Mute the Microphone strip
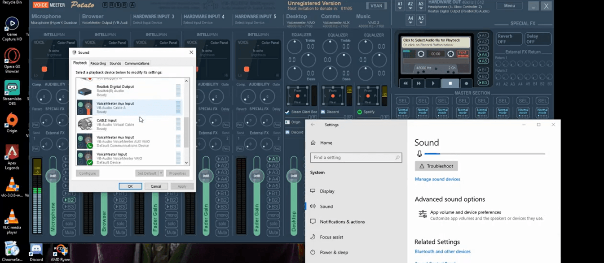The width and height of the screenshot is (604, 263). 69,233
